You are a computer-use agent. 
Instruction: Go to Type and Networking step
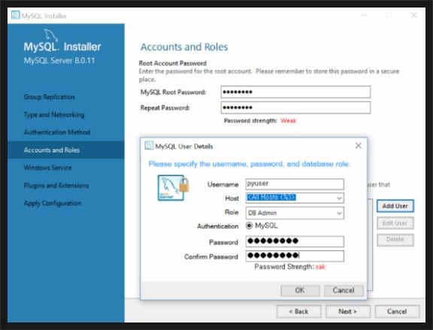[x=54, y=114]
